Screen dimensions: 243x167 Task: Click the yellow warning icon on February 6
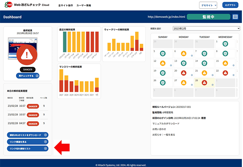coord(183,53)
